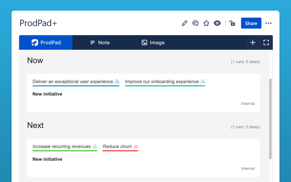Click the blue Share button
Viewport: 291px width, 182px height.
click(x=251, y=23)
